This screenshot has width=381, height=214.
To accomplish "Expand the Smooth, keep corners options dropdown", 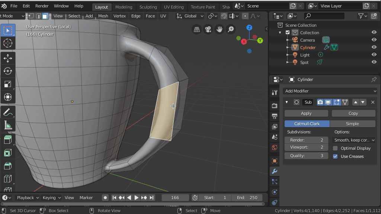I will [354, 140].
